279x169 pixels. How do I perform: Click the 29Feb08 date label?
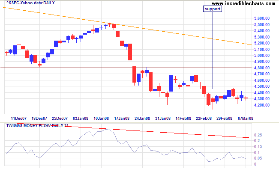tap(225, 118)
